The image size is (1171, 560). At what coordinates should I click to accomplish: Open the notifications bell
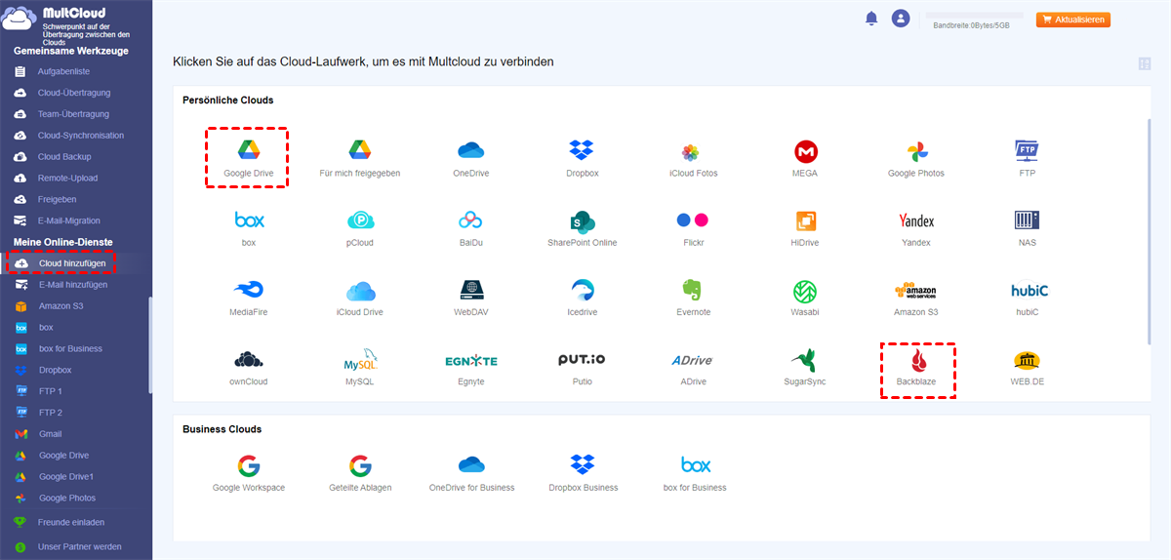click(x=871, y=19)
